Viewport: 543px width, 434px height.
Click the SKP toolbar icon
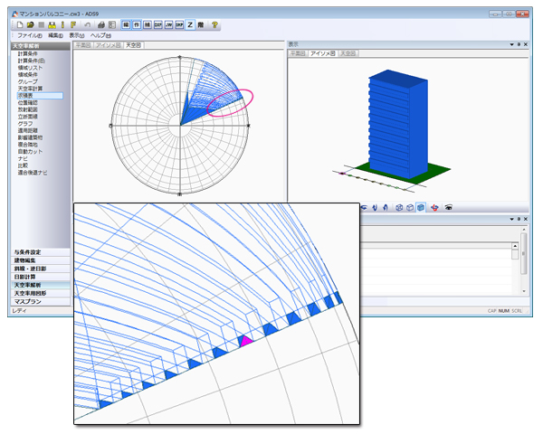tap(179, 25)
